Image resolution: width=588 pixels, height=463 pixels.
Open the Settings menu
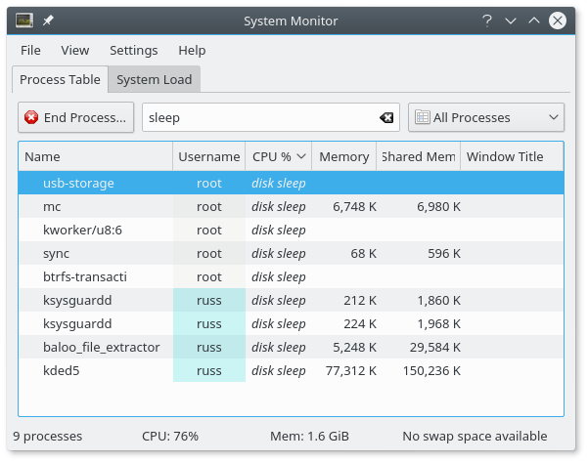coord(133,51)
